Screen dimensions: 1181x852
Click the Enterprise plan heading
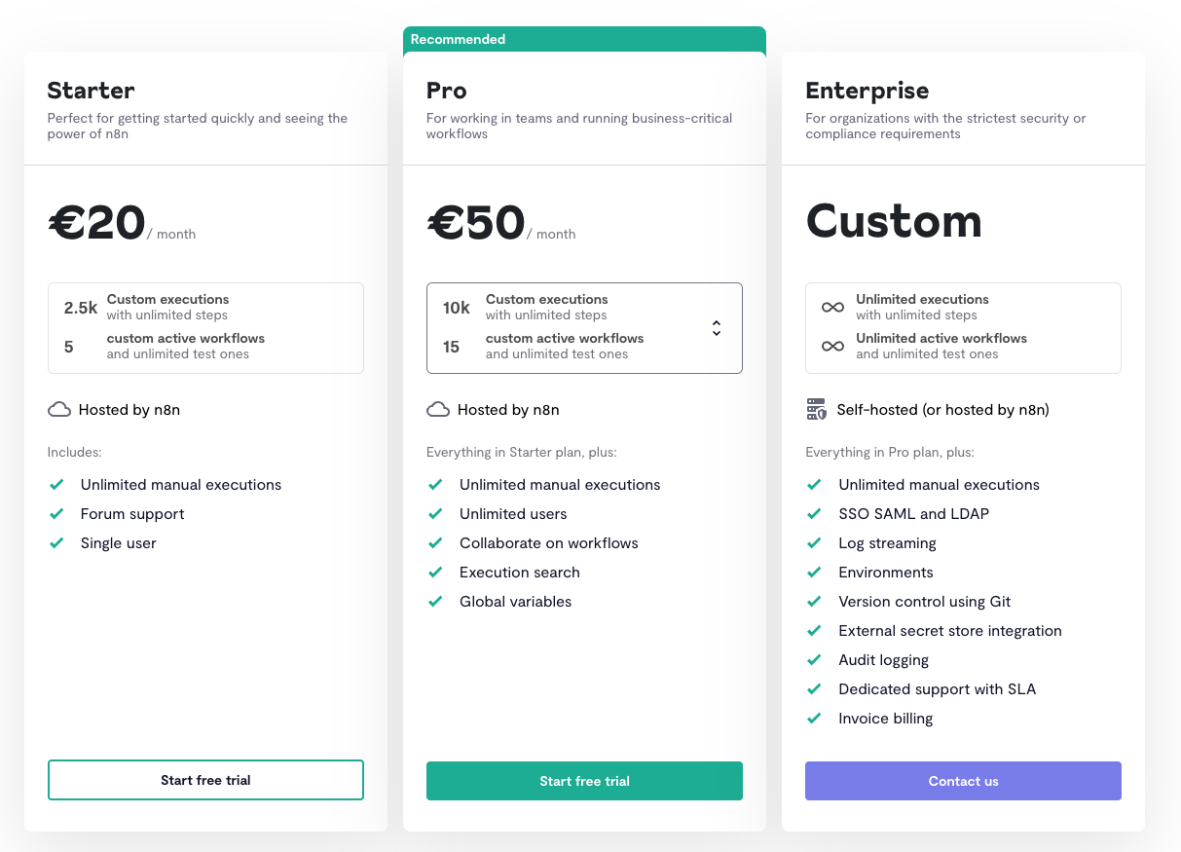[x=867, y=90]
